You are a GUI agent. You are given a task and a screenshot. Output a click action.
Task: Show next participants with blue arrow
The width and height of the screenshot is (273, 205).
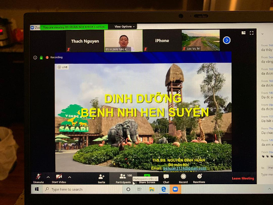226,40
